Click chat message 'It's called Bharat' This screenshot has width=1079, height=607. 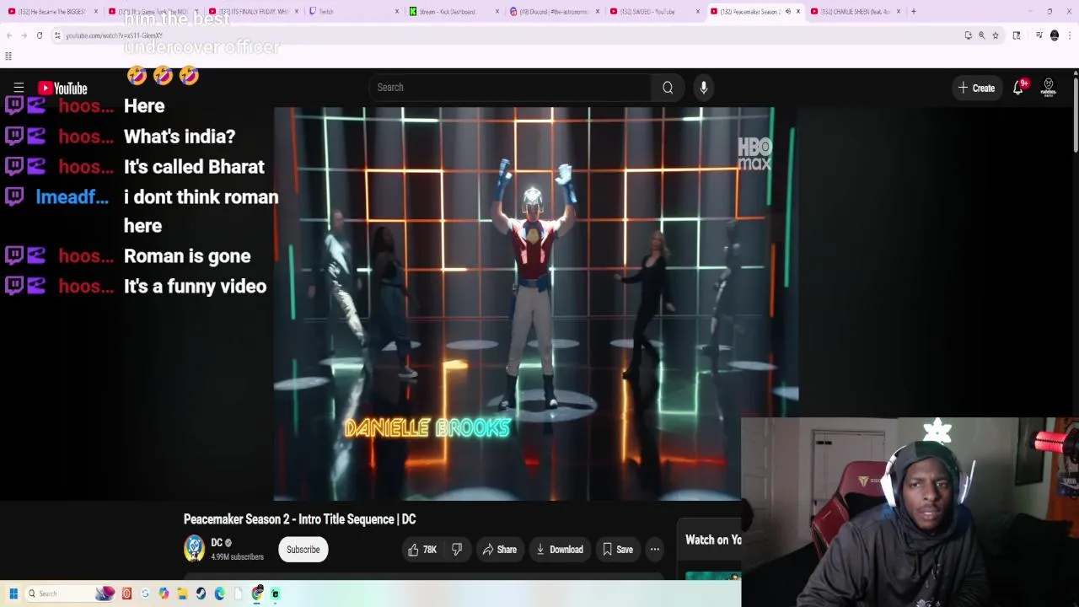pyautogui.click(x=194, y=167)
